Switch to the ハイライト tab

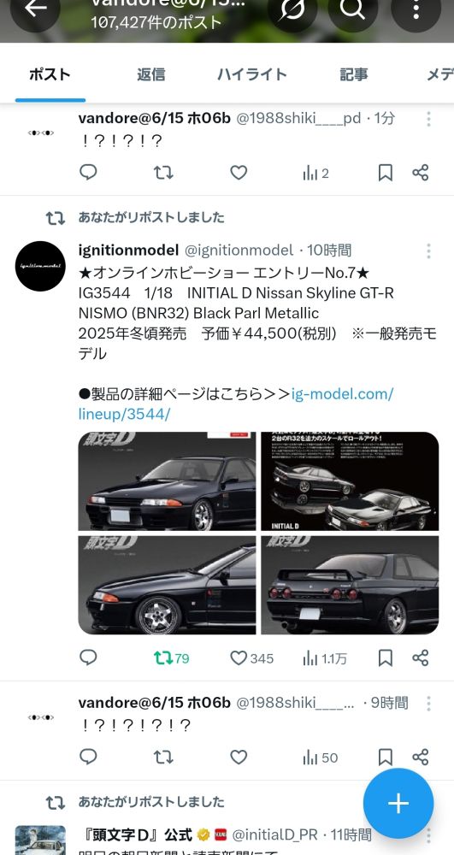(x=252, y=74)
